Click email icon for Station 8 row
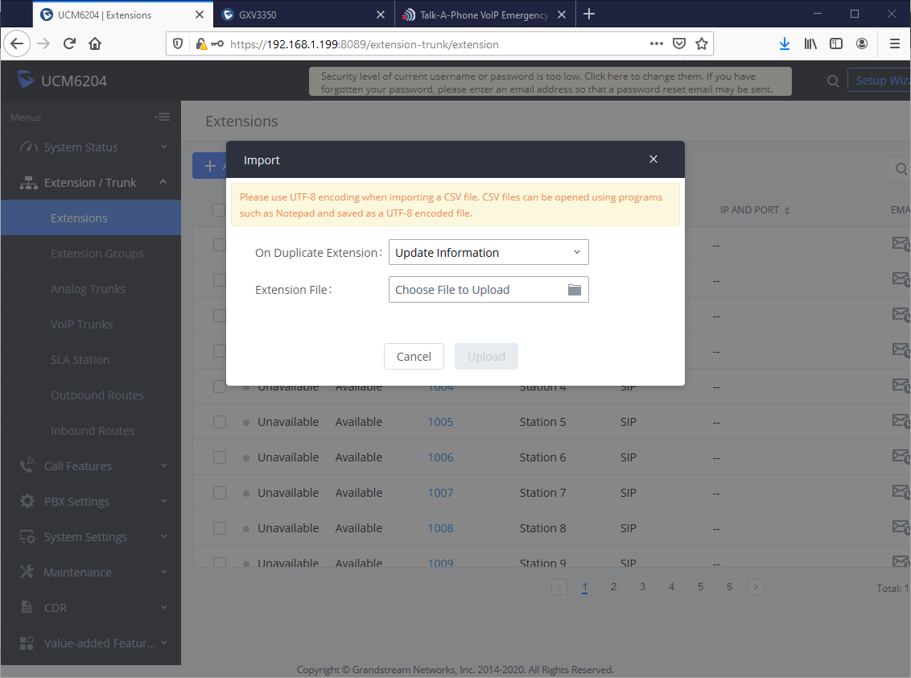 (901, 527)
